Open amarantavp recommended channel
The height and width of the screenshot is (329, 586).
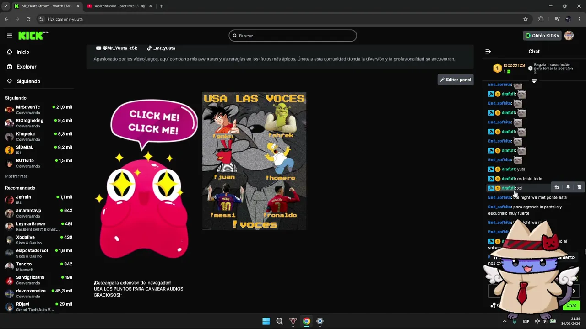click(38, 212)
